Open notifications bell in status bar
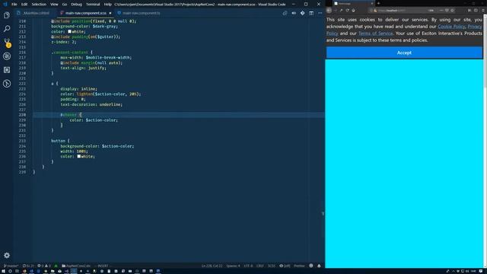487x274 pixels. coord(319,266)
